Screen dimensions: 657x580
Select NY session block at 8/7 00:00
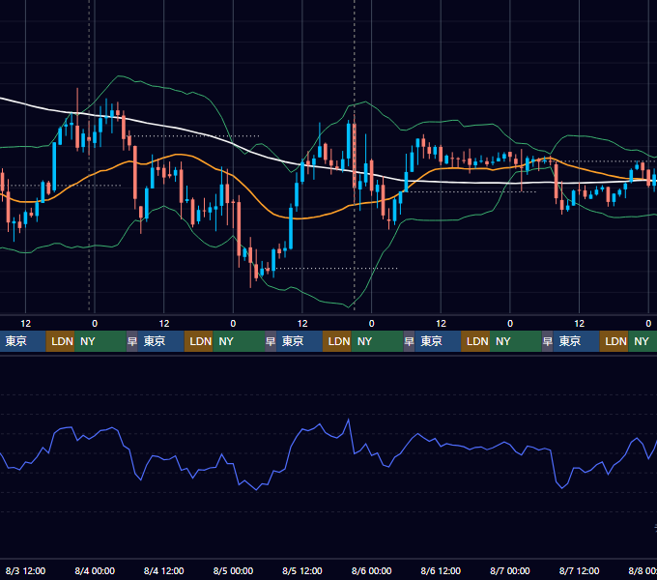[515, 341]
